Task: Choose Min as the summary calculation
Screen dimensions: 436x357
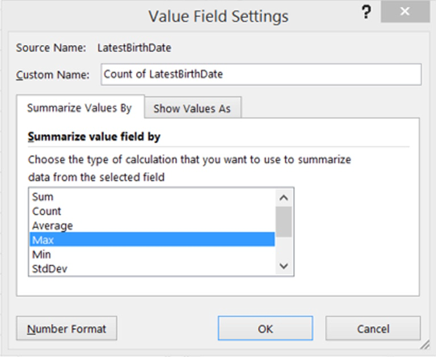Action: (x=41, y=254)
